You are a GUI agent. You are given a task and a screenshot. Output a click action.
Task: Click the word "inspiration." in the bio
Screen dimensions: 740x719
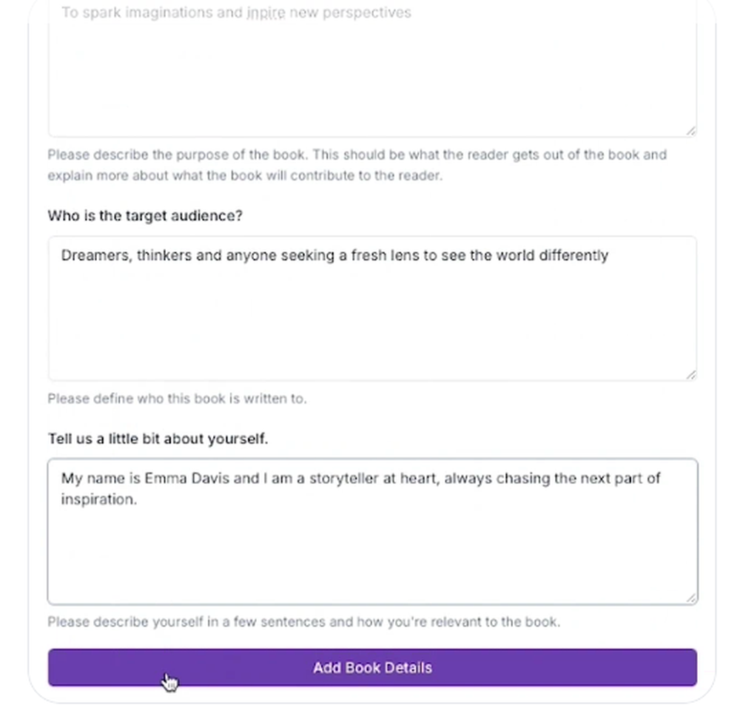point(99,499)
